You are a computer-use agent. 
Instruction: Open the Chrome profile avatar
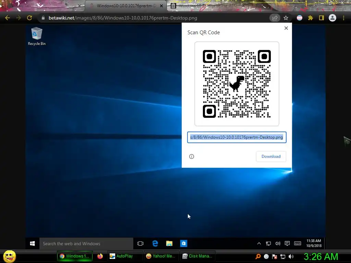coord(332,18)
